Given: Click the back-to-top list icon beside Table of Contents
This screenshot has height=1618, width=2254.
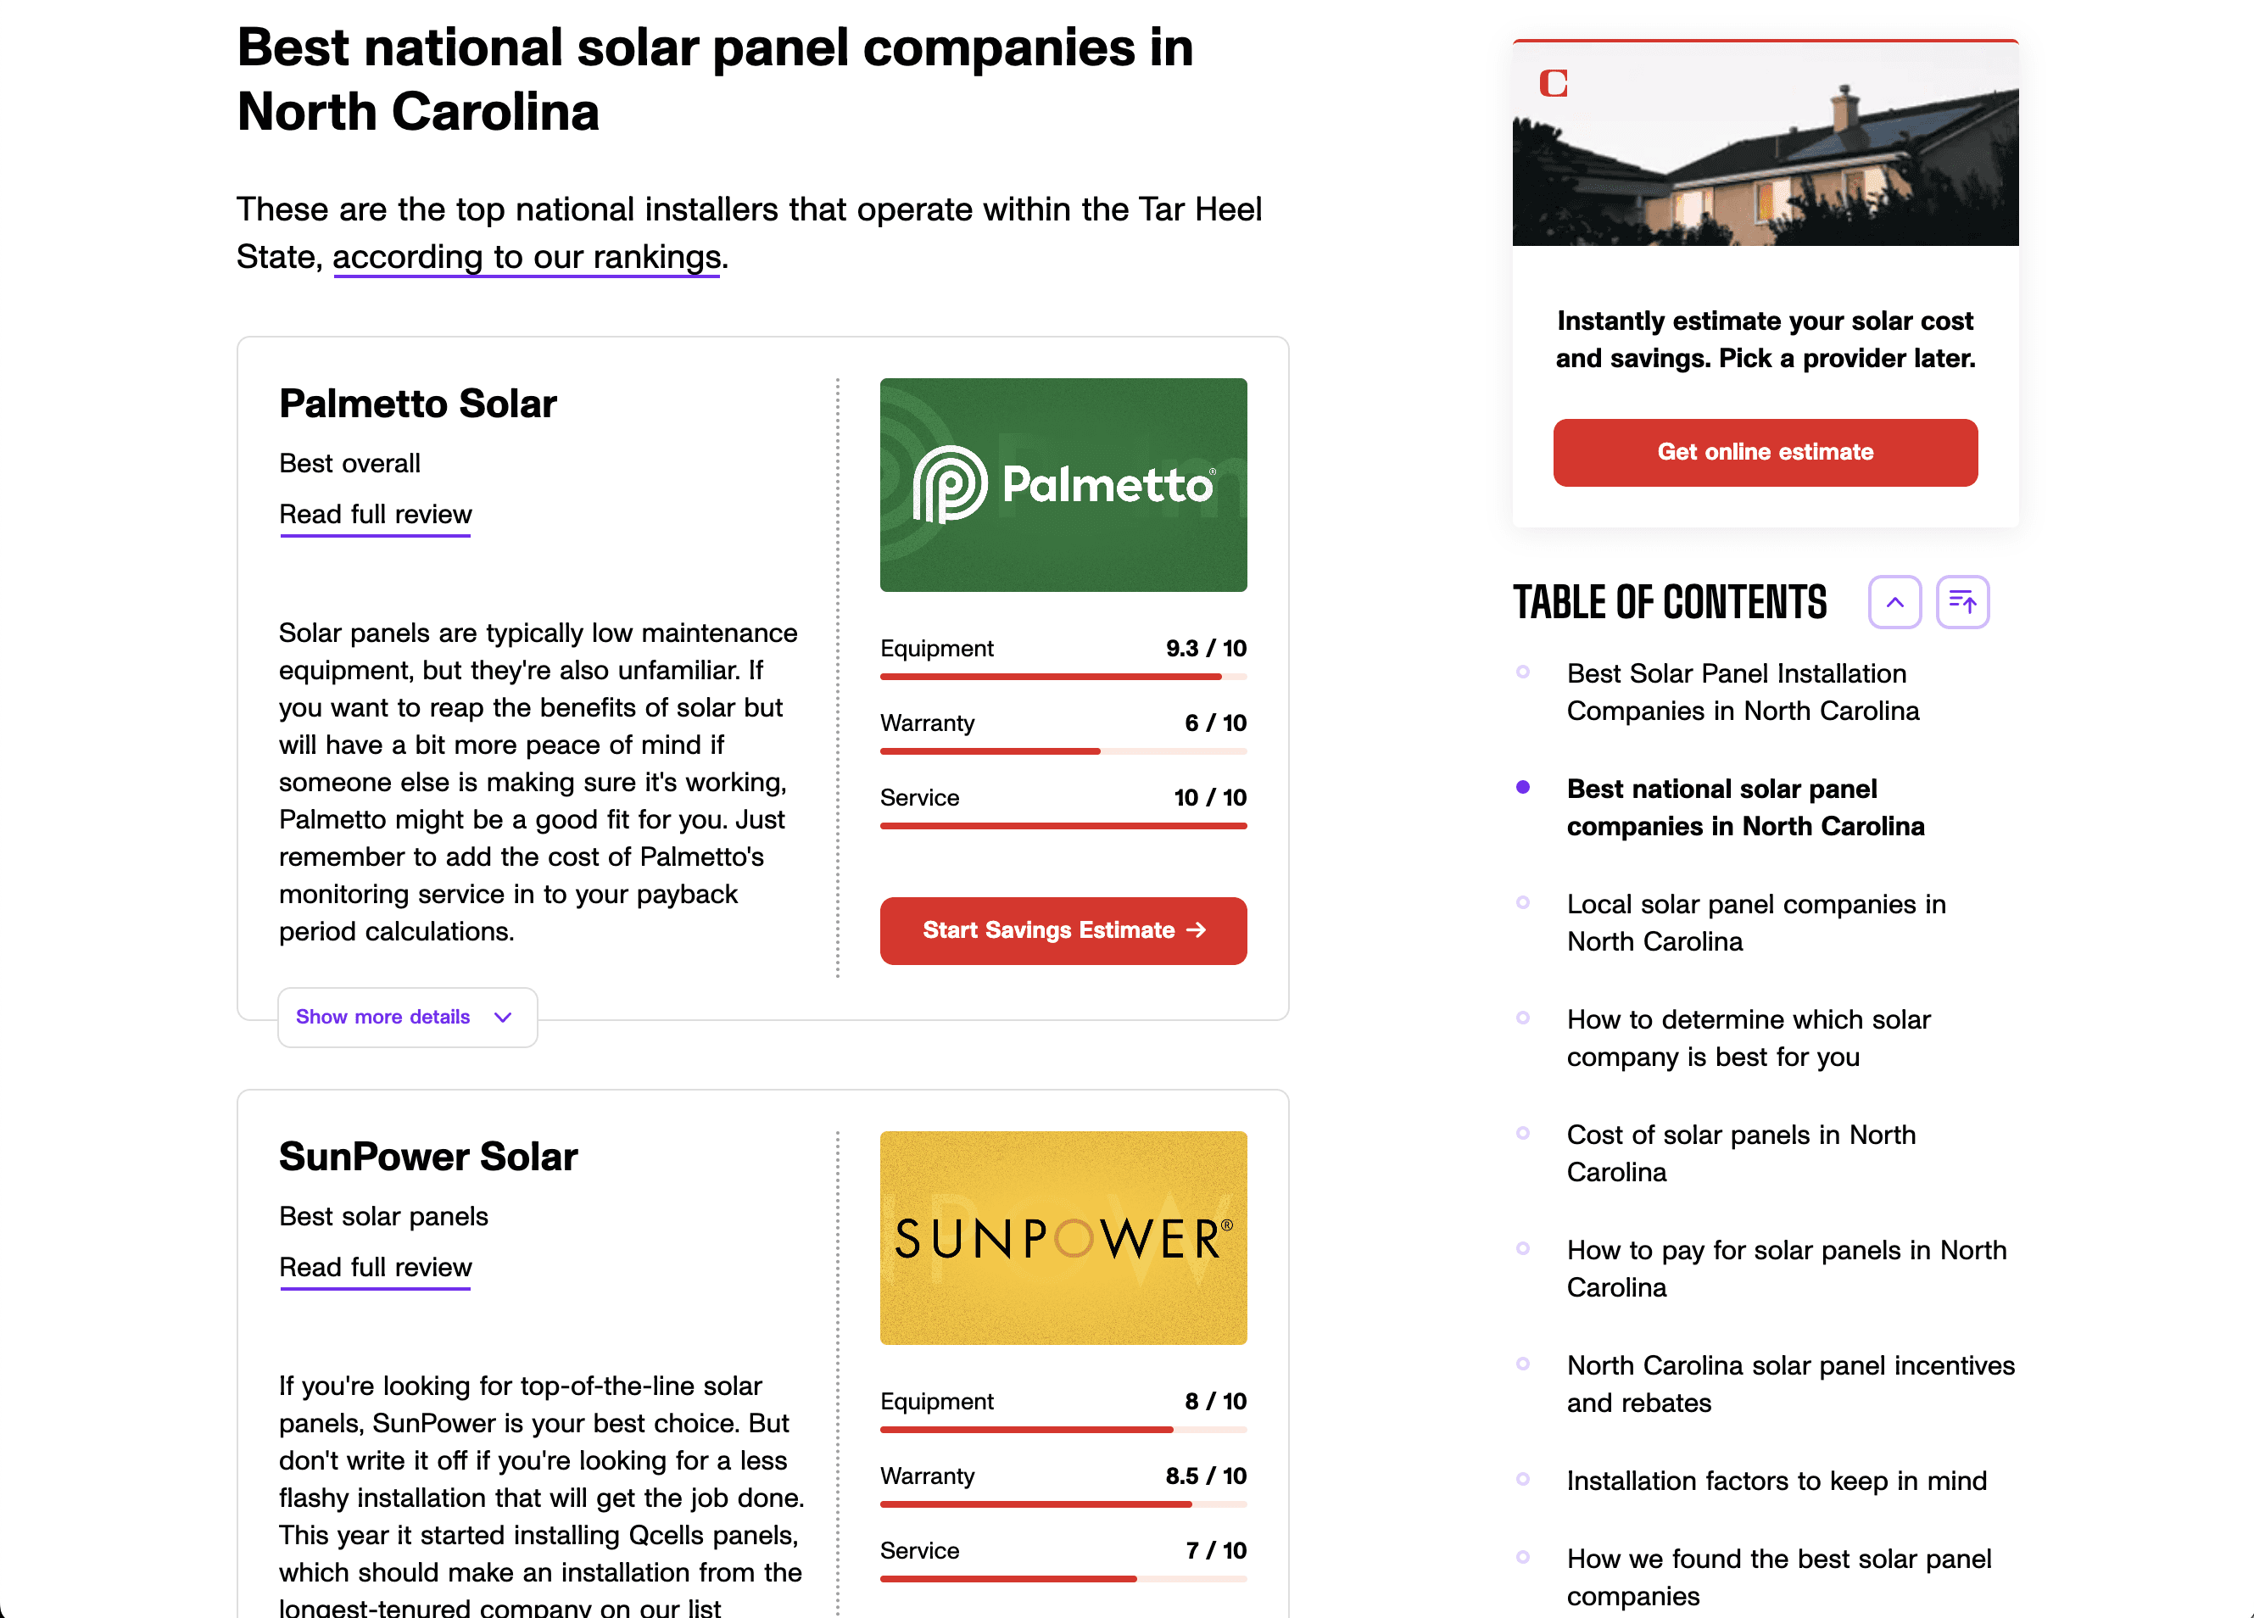Looking at the screenshot, I should (1961, 601).
